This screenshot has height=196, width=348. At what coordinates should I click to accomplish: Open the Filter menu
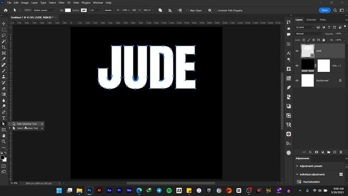(x=61, y=3)
